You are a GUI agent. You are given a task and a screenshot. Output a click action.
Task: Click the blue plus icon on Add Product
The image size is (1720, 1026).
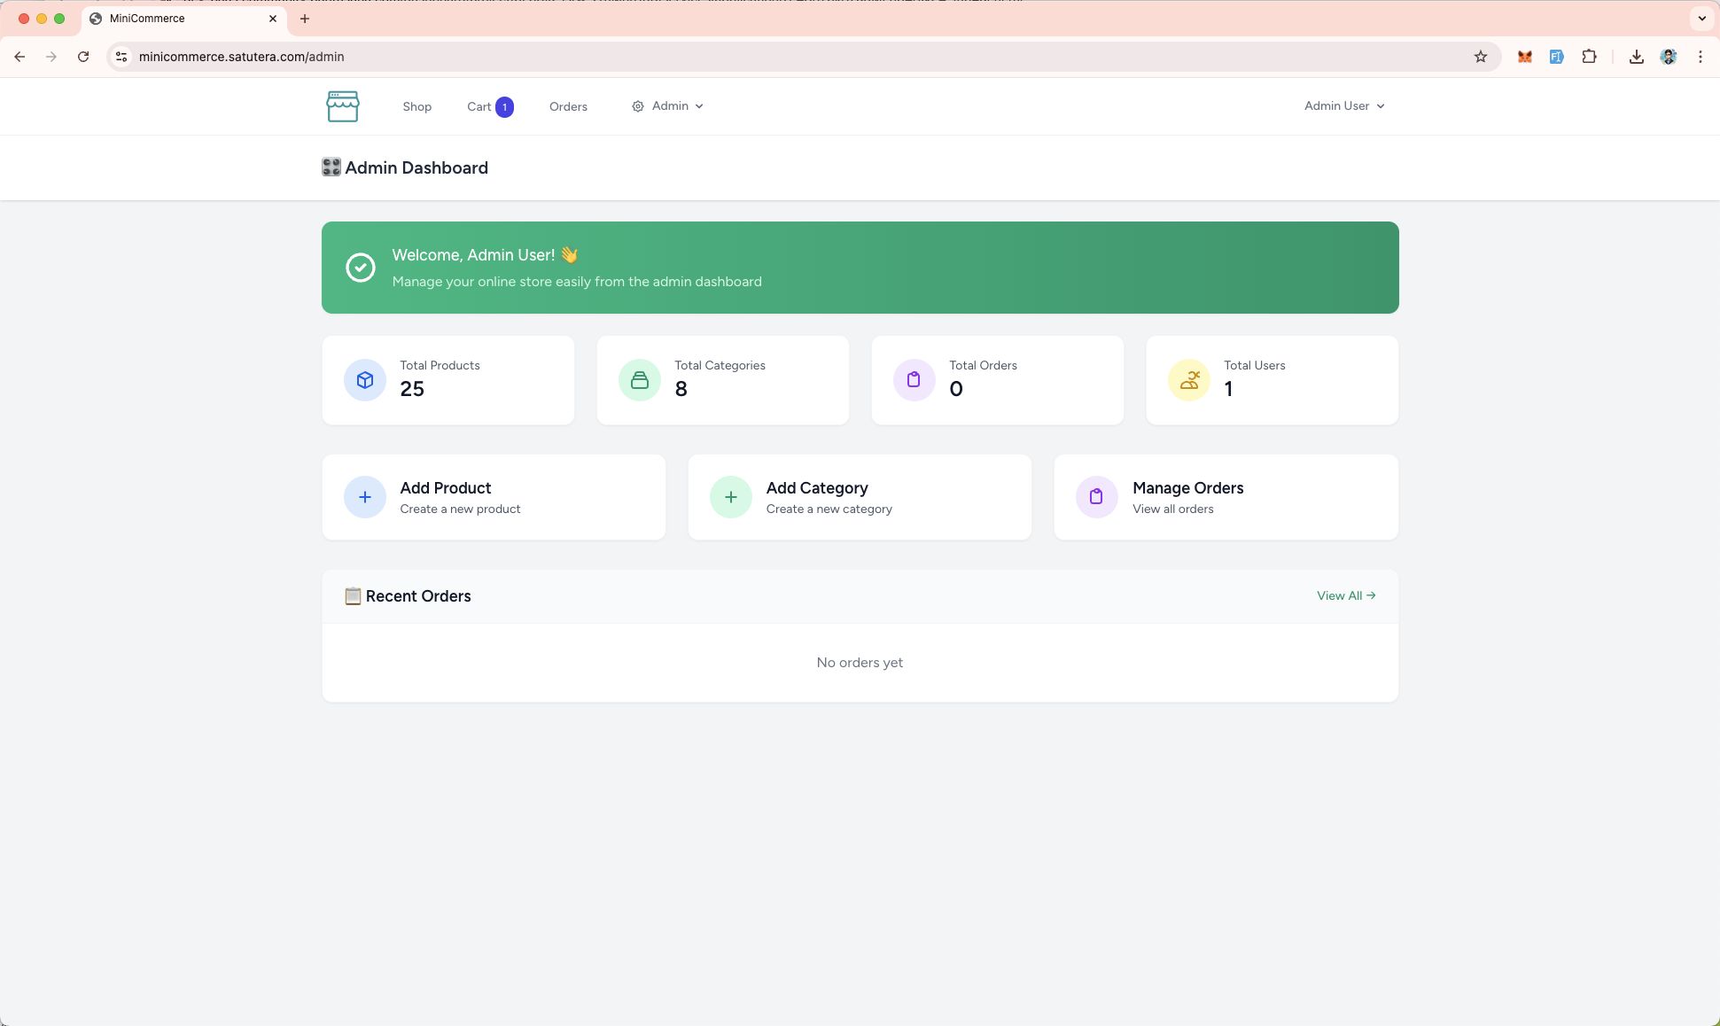(364, 497)
